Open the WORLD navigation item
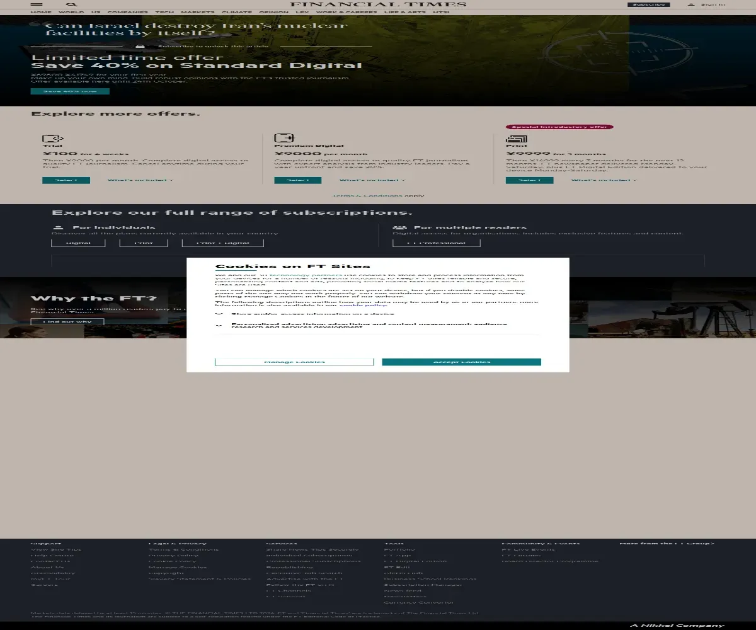 (71, 12)
